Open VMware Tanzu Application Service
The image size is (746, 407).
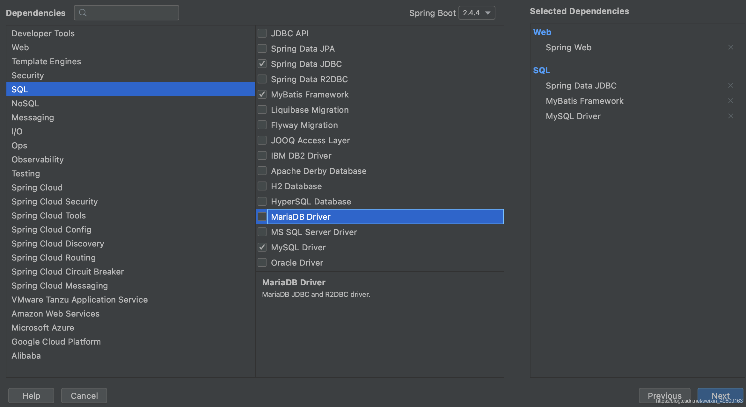pos(131,300)
